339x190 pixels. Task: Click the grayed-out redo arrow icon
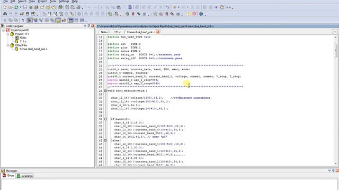[95, 7]
